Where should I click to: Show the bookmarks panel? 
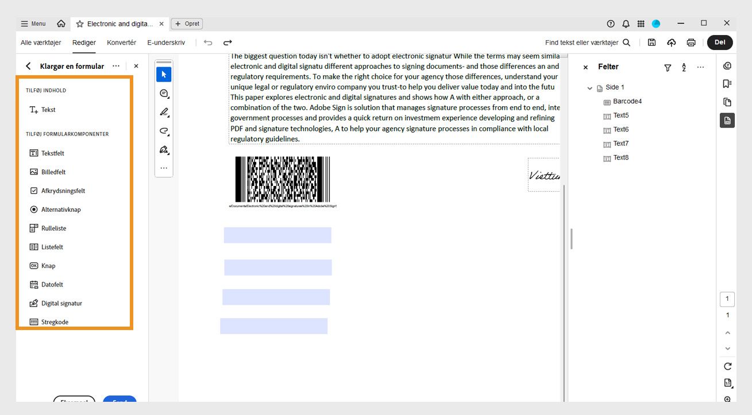[727, 84]
